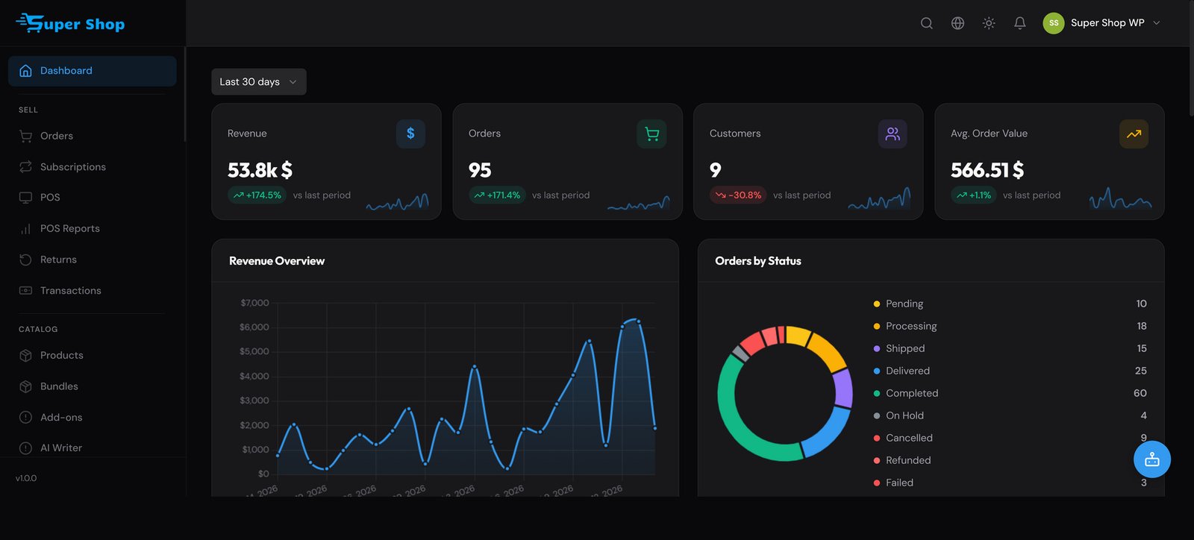The height and width of the screenshot is (540, 1194).
Task: Open Products in catalog section
Action: pyautogui.click(x=92, y=356)
